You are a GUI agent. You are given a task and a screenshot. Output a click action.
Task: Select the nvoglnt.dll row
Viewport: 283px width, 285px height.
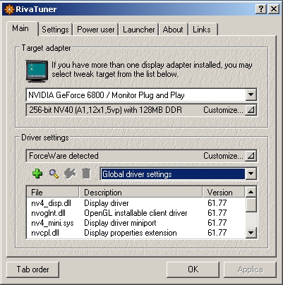point(136,213)
